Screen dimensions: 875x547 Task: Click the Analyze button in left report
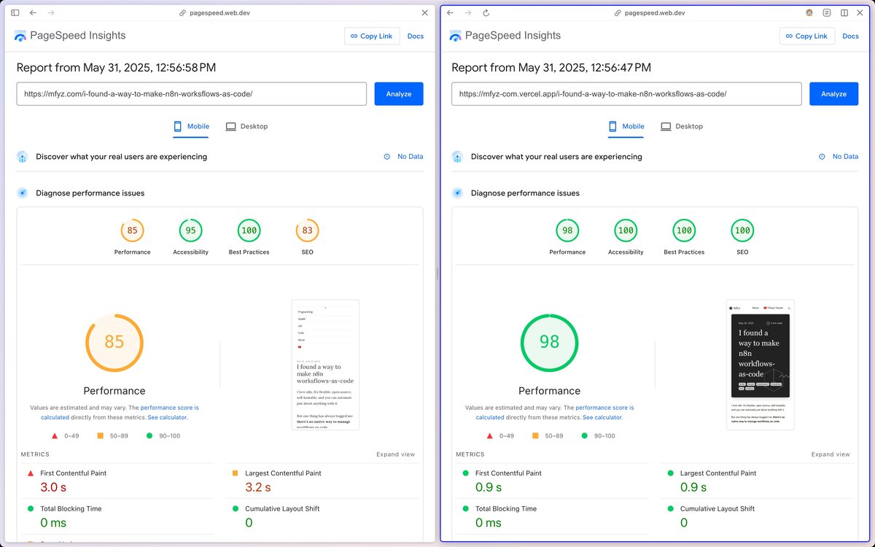[x=399, y=93]
